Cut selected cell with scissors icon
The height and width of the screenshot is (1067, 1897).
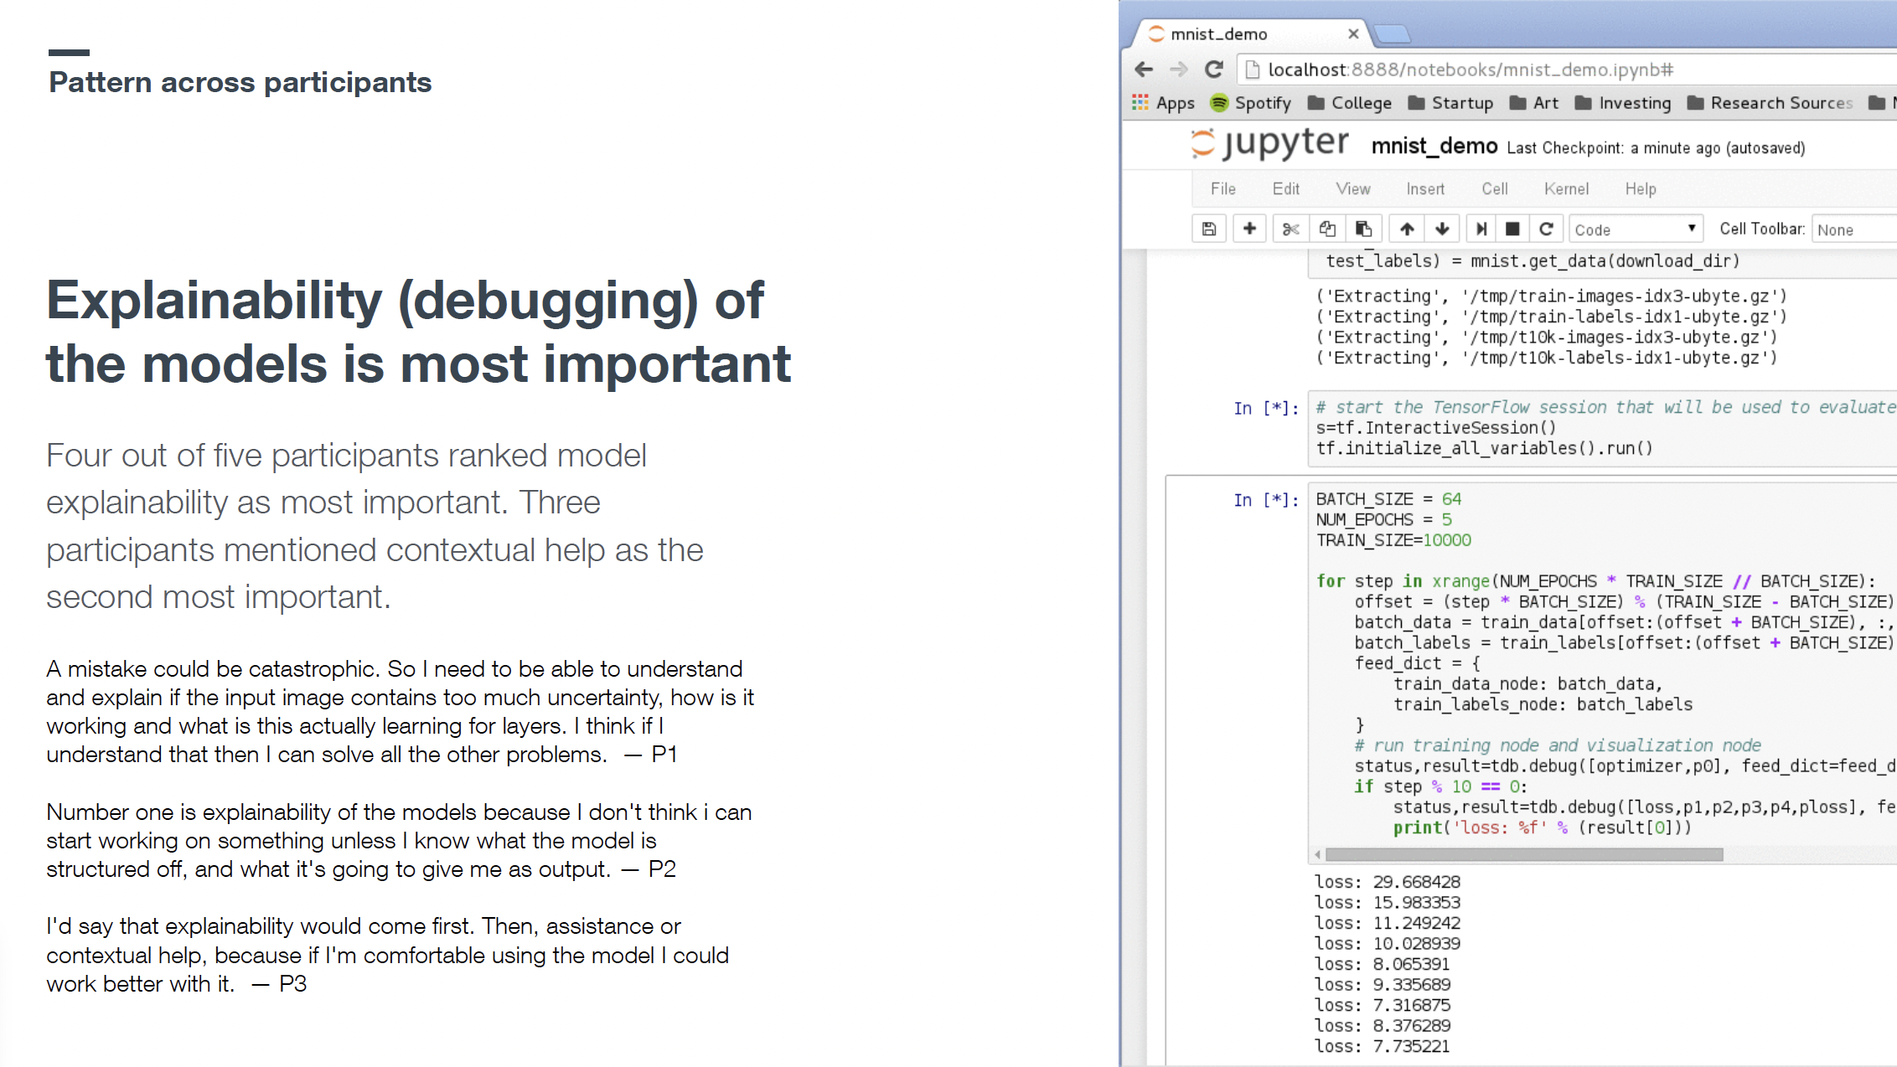coord(1290,229)
